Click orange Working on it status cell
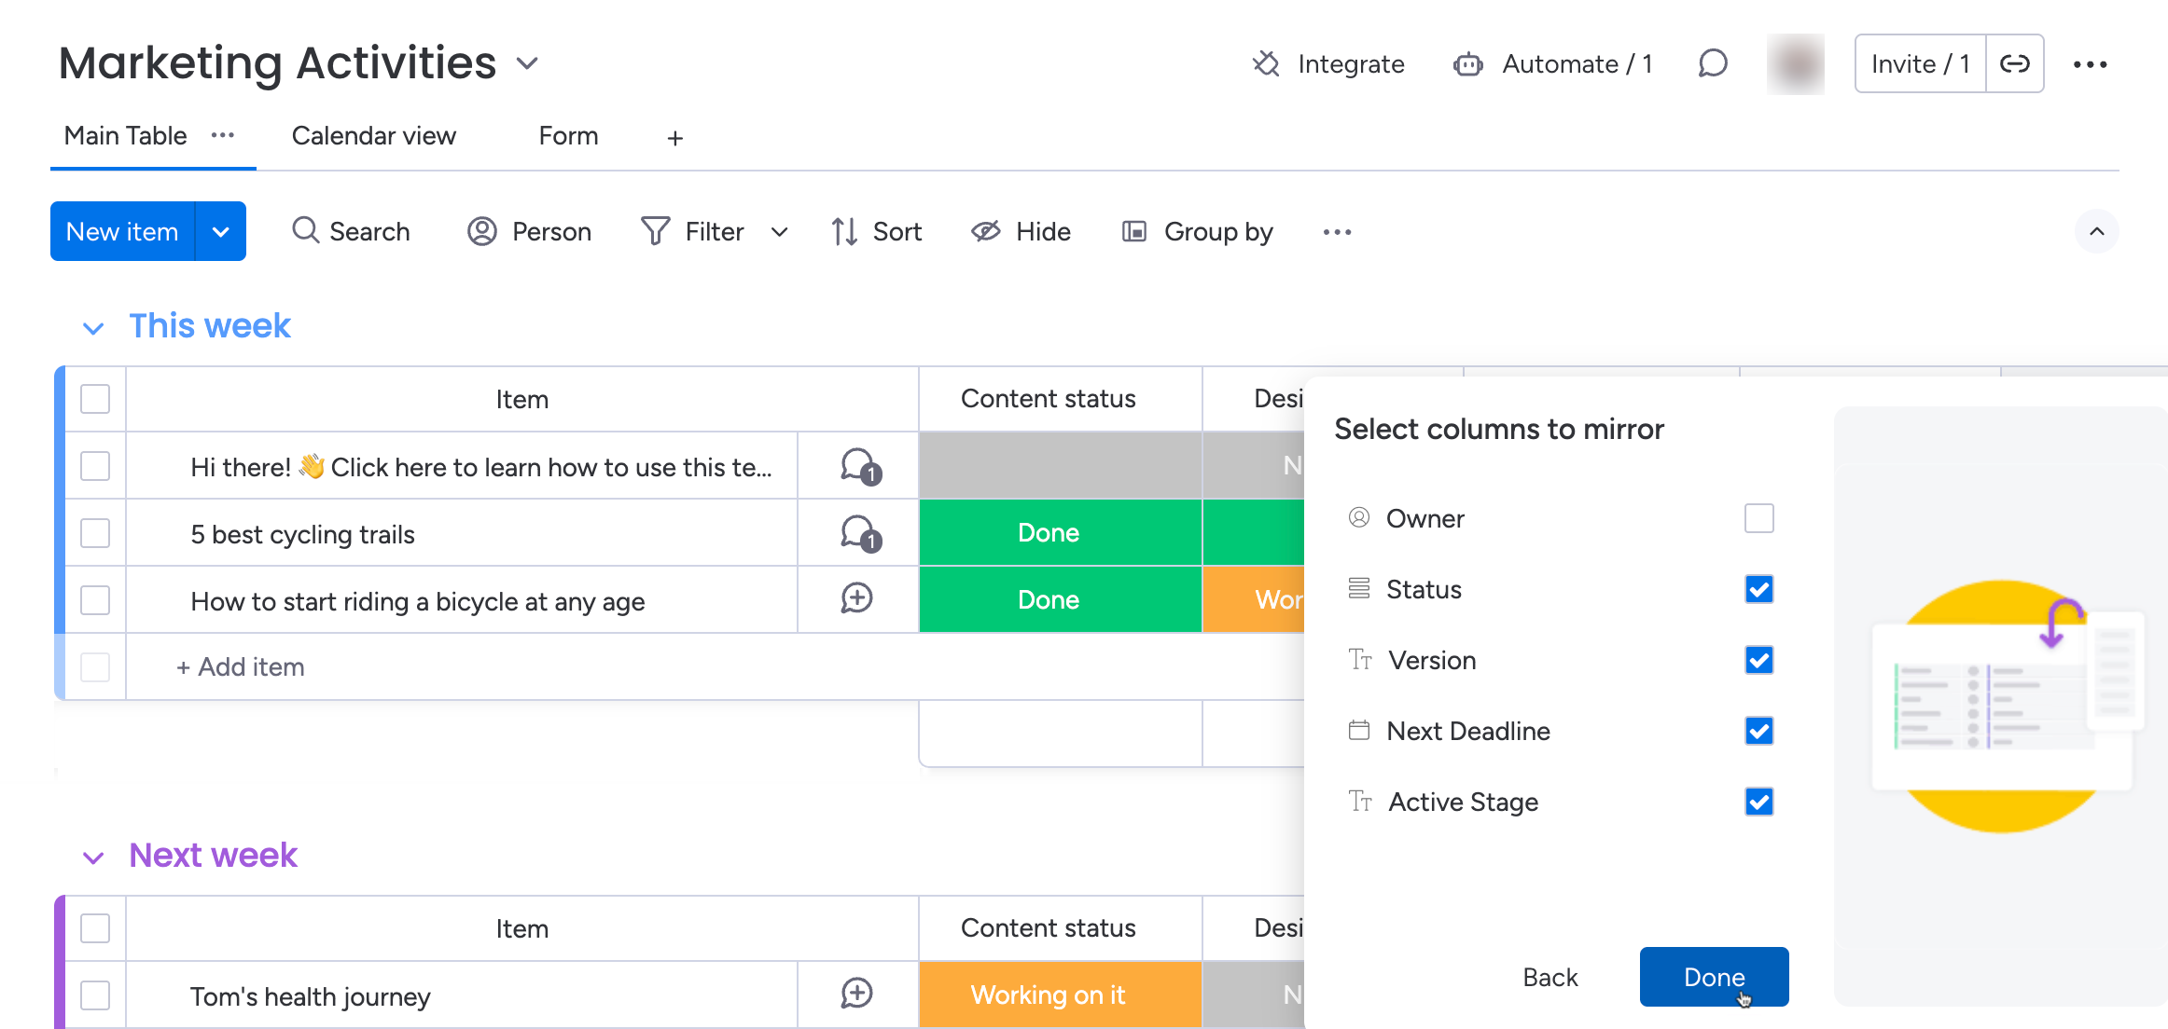 click(x=1049, y=995)
